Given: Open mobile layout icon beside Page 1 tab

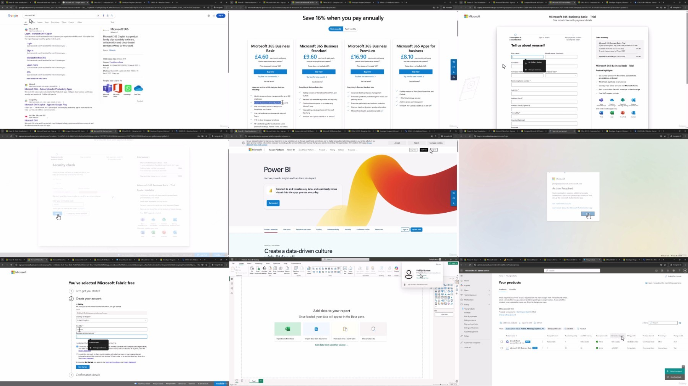Looking at the screenshot, I should [242, 381].
